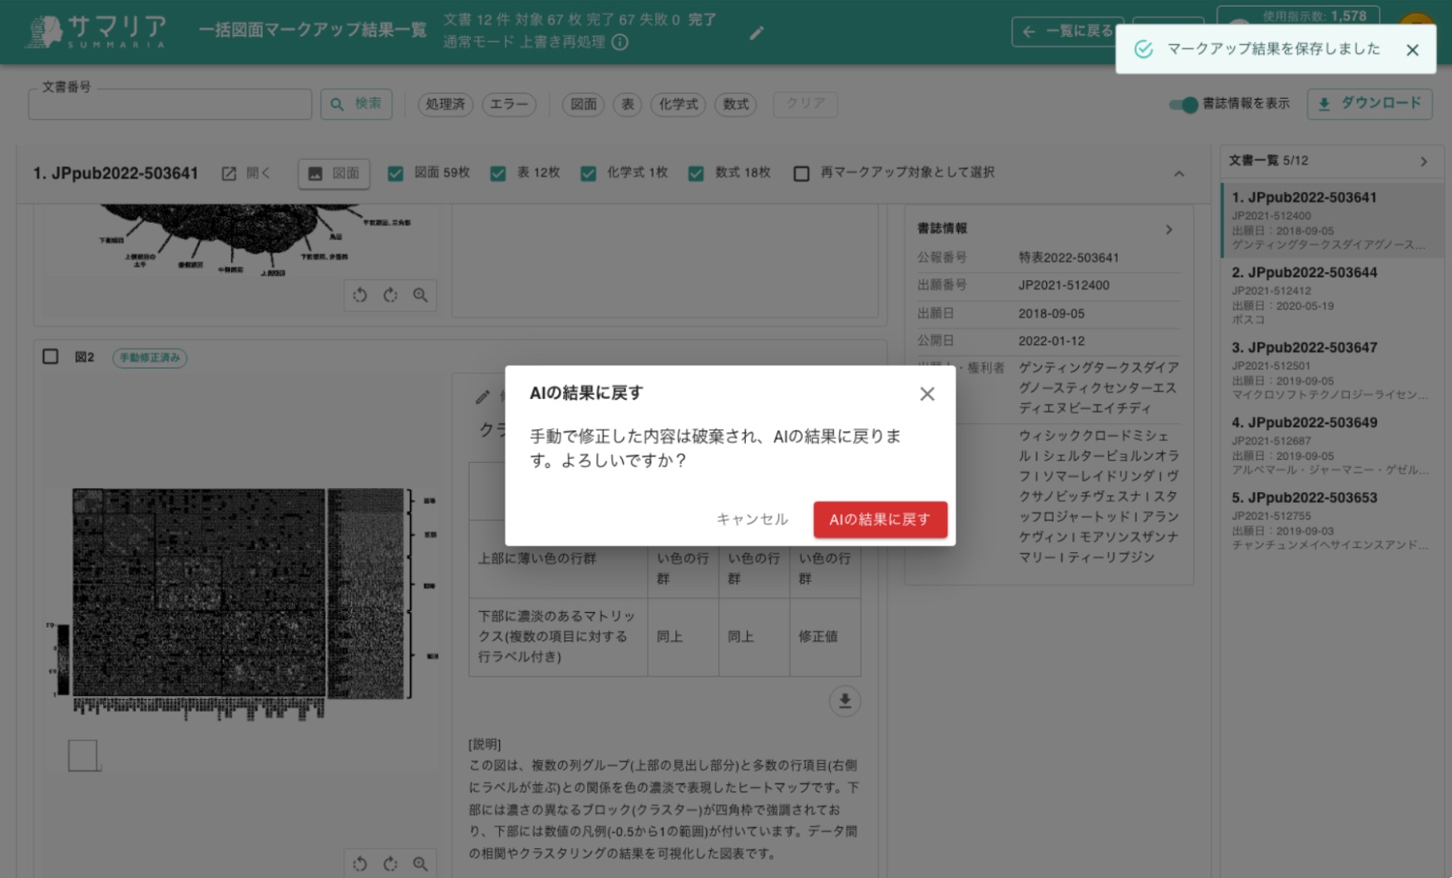Viewport: 1452px width, 878px height.
Task: Click the 2022-01-12 publication date value
Action: click(x=1051, y=341)
